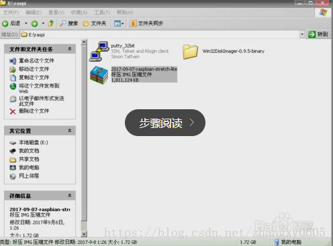
Task: Open the Forward history dropdown arrow
Action: (43, 23)
